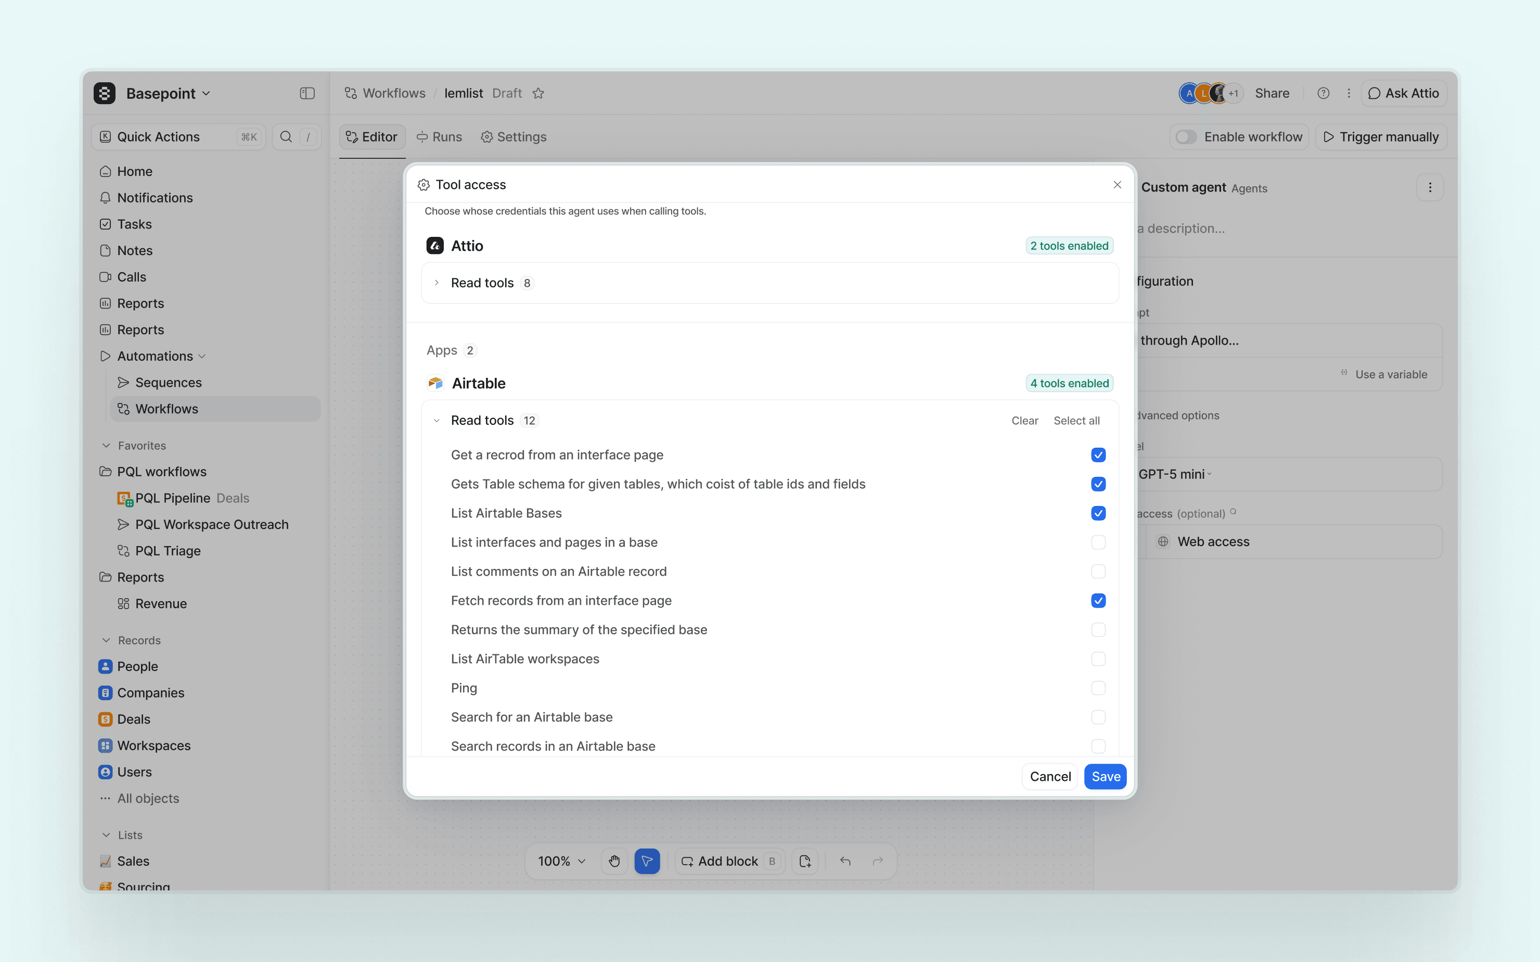The width and height of the screenshot is (1540, 962).
Task: Redo the canvas action
Action: [x=878, y=862]
